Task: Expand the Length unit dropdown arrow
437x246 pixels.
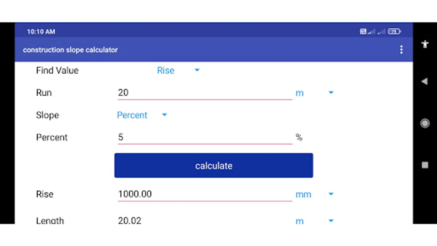Action: click(331, 221)
